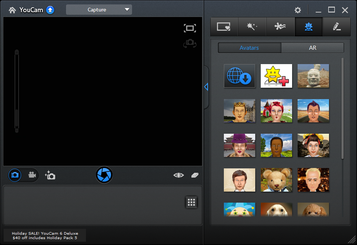357x245 pixels.
Task: Open the Capture mode dropdown
Action: (x=99, y=10)
